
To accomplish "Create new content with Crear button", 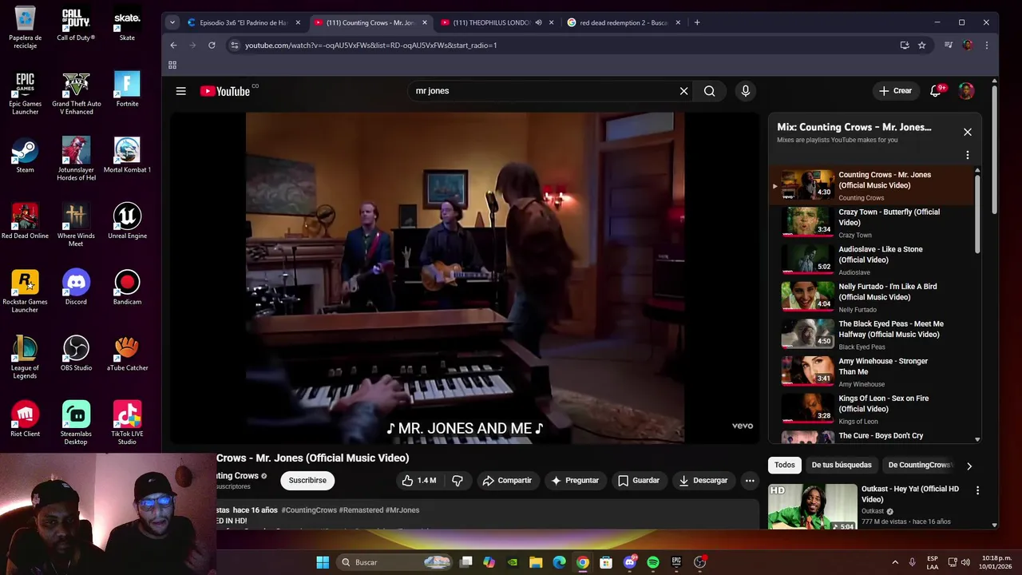I will point(895,91).
